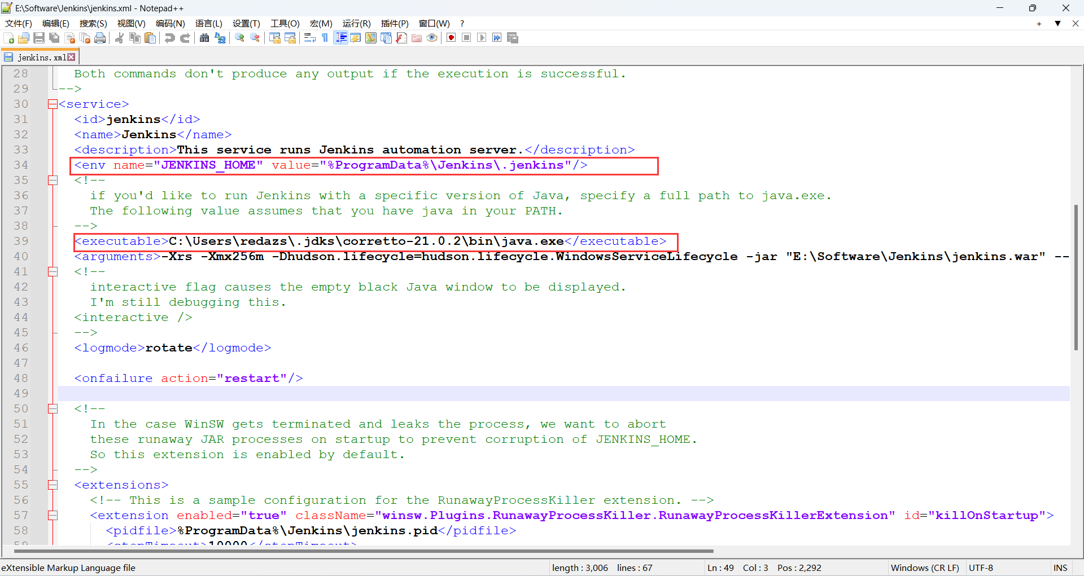Open the 运行(R) menu
Image resolution: width=1084 pixels, height=576 pixels.
pyautogui.click(x=357, y=23)
